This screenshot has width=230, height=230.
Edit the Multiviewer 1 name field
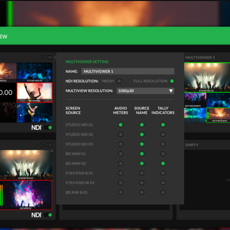click(x=128, y=71)
